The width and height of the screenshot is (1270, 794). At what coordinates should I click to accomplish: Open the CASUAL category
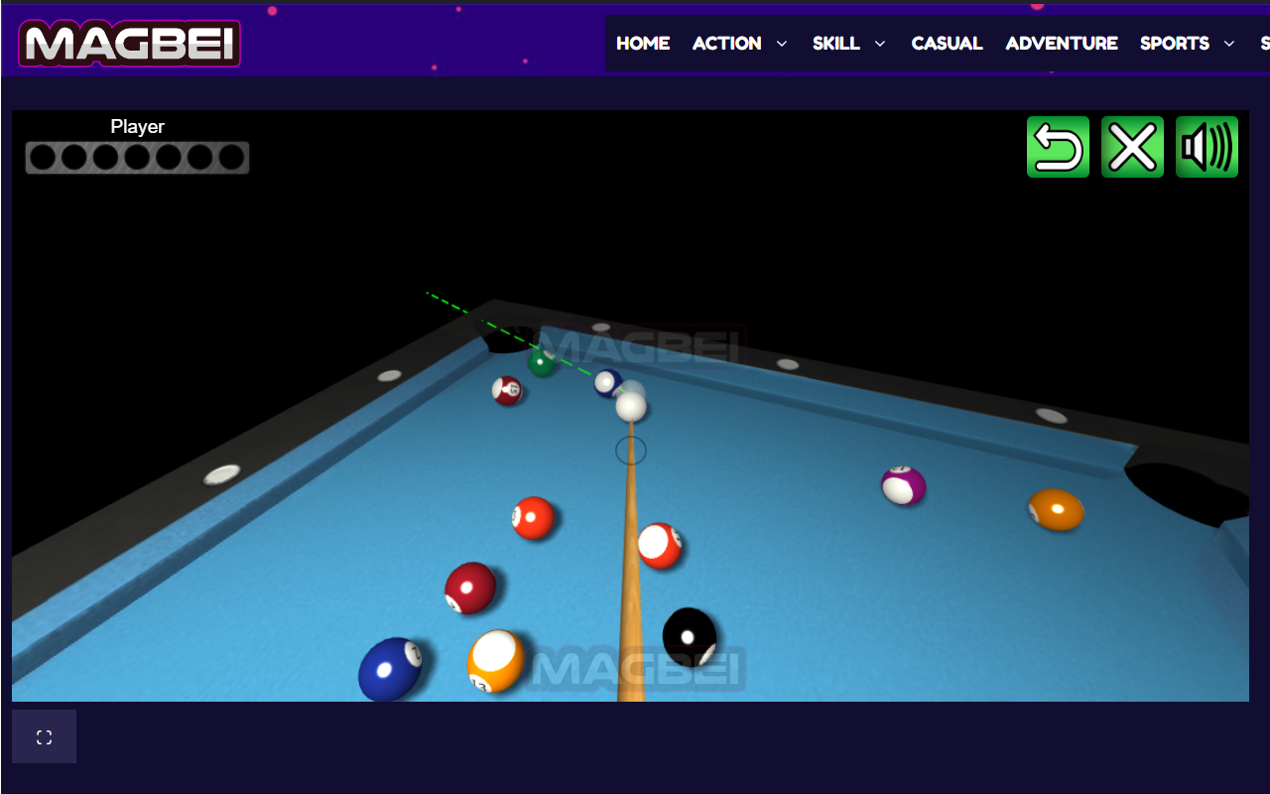947,43
